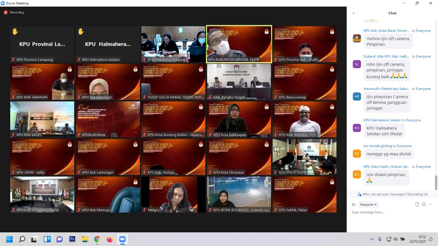Click muted mic icon on KPU Kabupaten Badung

pyautogui.click(x=144, y=59)
